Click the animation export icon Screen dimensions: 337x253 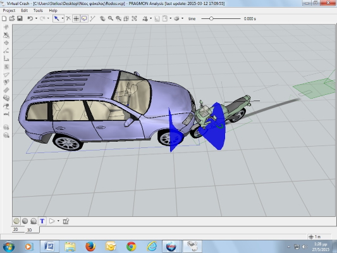66,221
